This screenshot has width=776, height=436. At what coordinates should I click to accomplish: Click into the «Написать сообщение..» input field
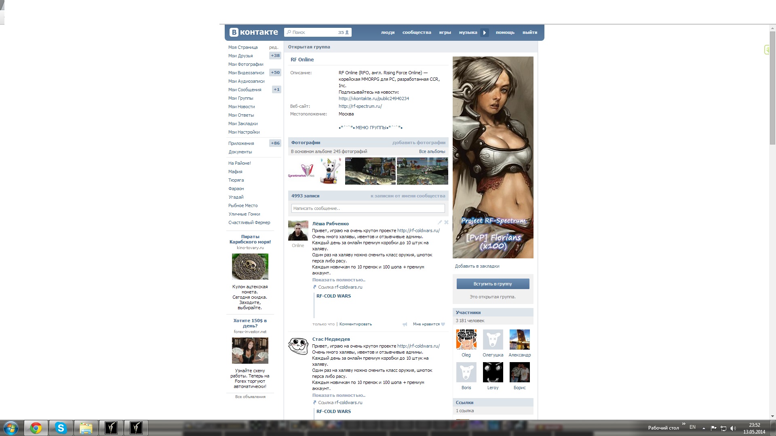tap(368, 208)
